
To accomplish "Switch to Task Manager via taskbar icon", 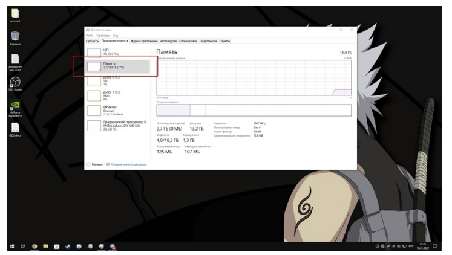I will (x=101, y=247).
